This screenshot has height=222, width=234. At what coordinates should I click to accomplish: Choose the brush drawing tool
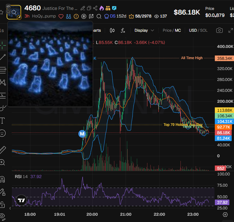pyautogui.click(x=3, y=108)
